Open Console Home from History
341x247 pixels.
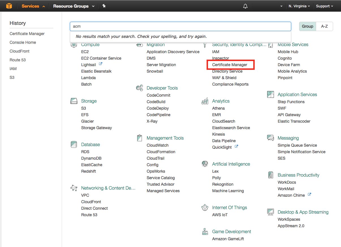click(x=23, y=42)
